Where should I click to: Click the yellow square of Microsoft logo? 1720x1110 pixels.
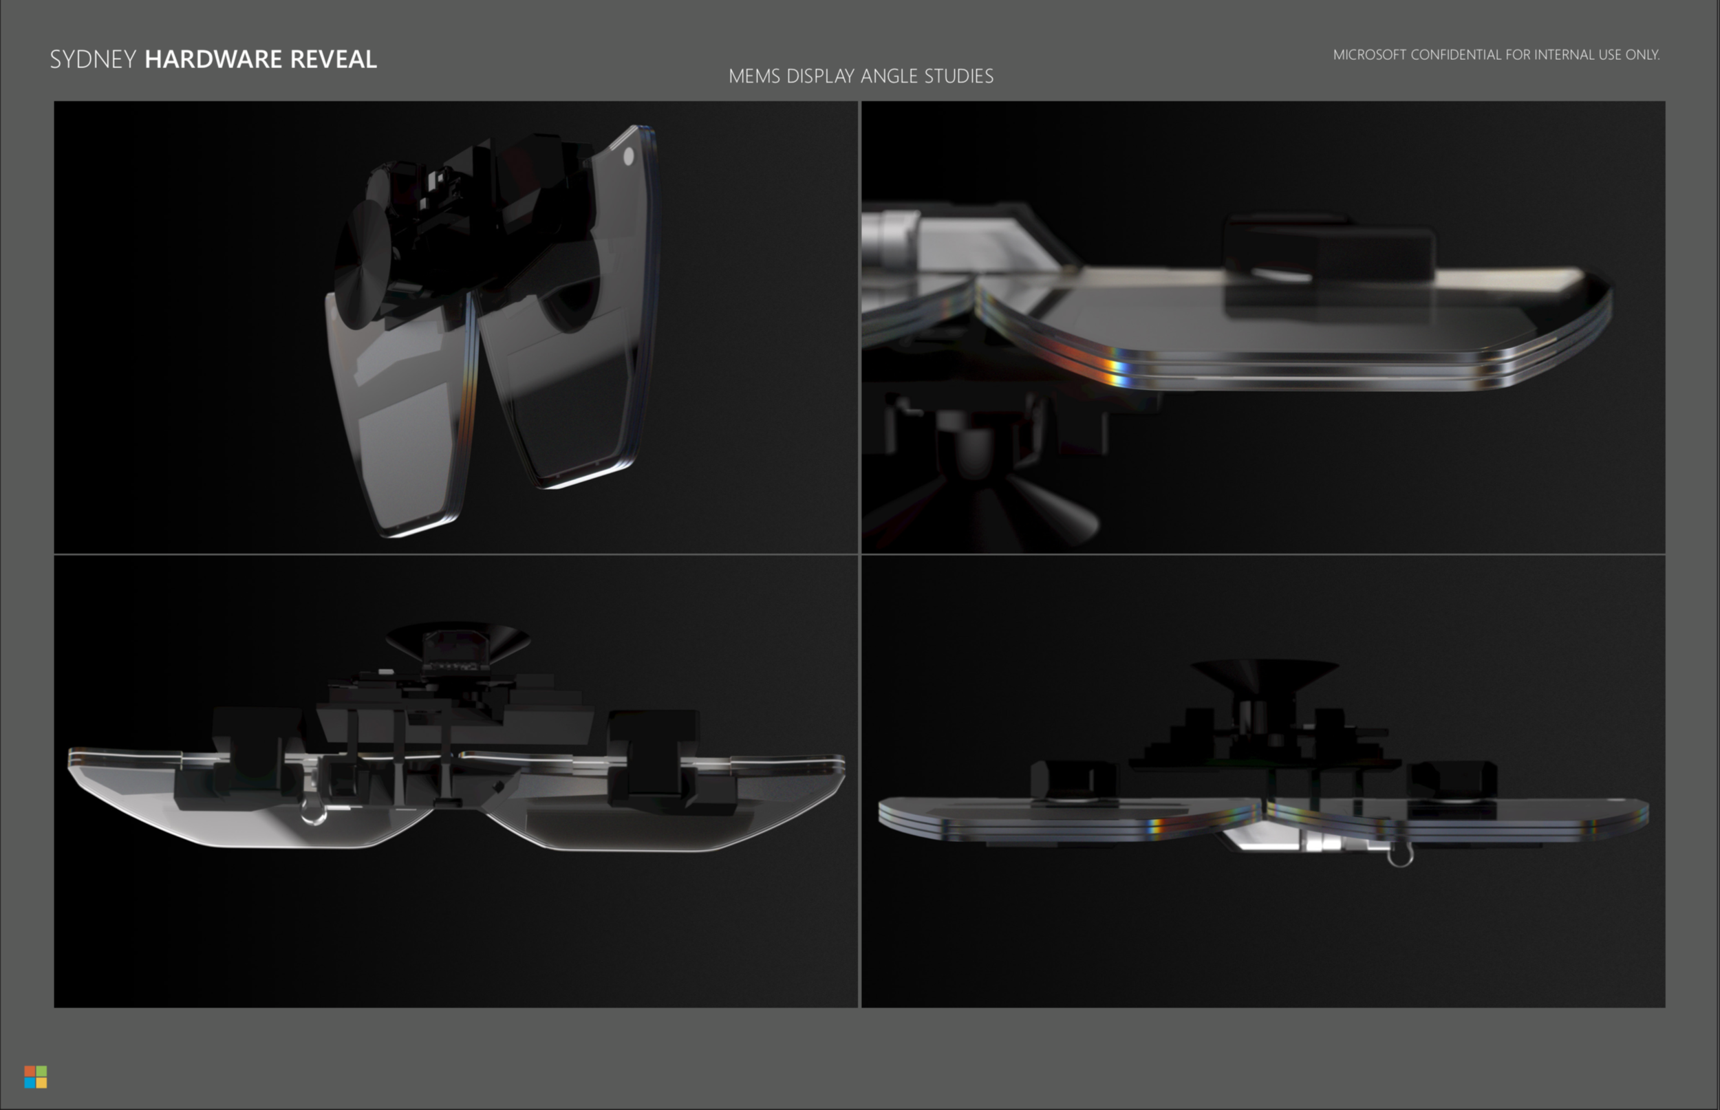41,1082
